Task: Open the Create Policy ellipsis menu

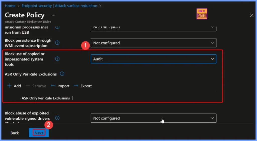Action: [53, 15]
